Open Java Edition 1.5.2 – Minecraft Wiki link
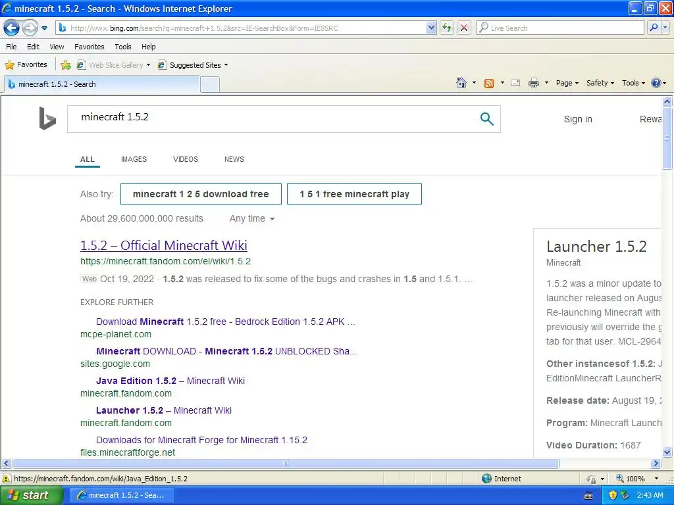674x505 pixels. tap(170, 381)
